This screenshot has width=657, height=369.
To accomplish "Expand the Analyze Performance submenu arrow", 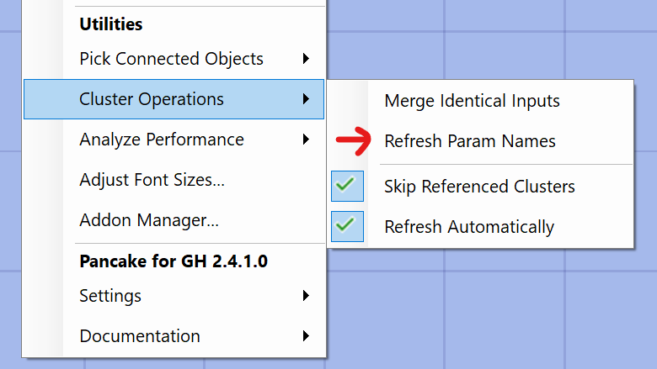I will pos(306,140).
